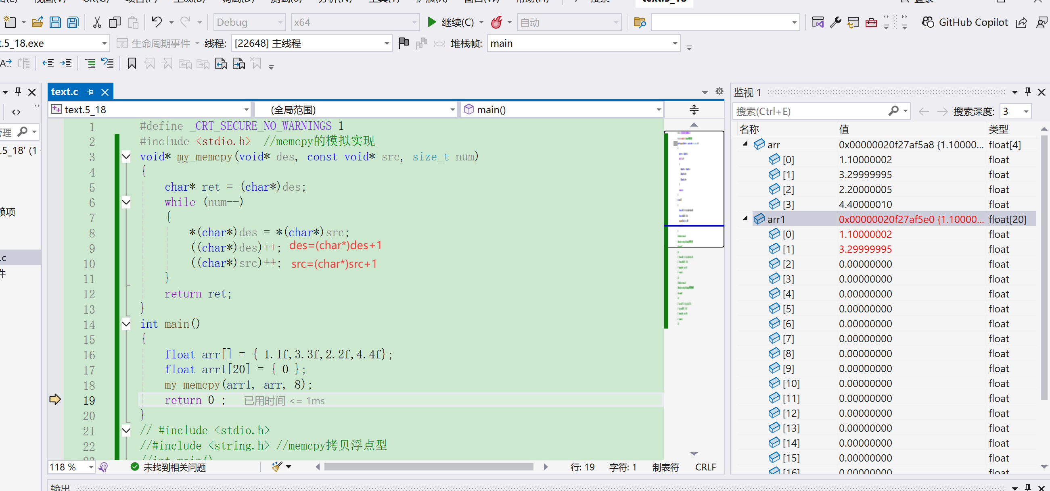The width and height of the screenshot is (1050, 491).
Task: Pin the Watch 1 panel
Action: (x=1027, y=92)
